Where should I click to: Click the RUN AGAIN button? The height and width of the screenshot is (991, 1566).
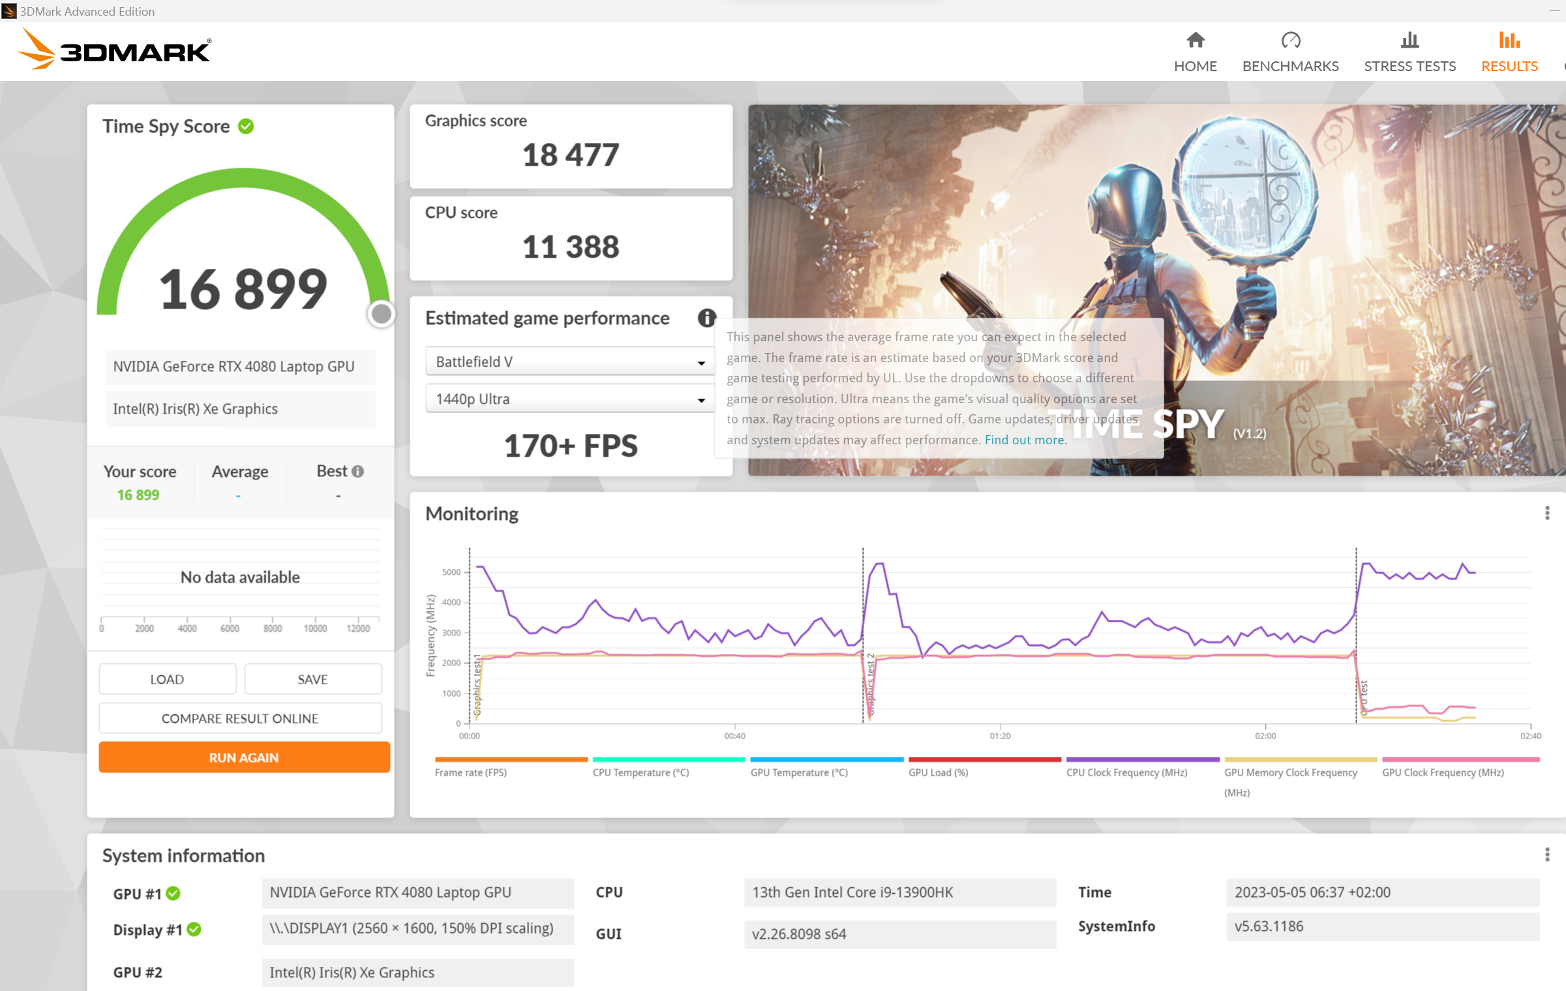coord(244,757)
